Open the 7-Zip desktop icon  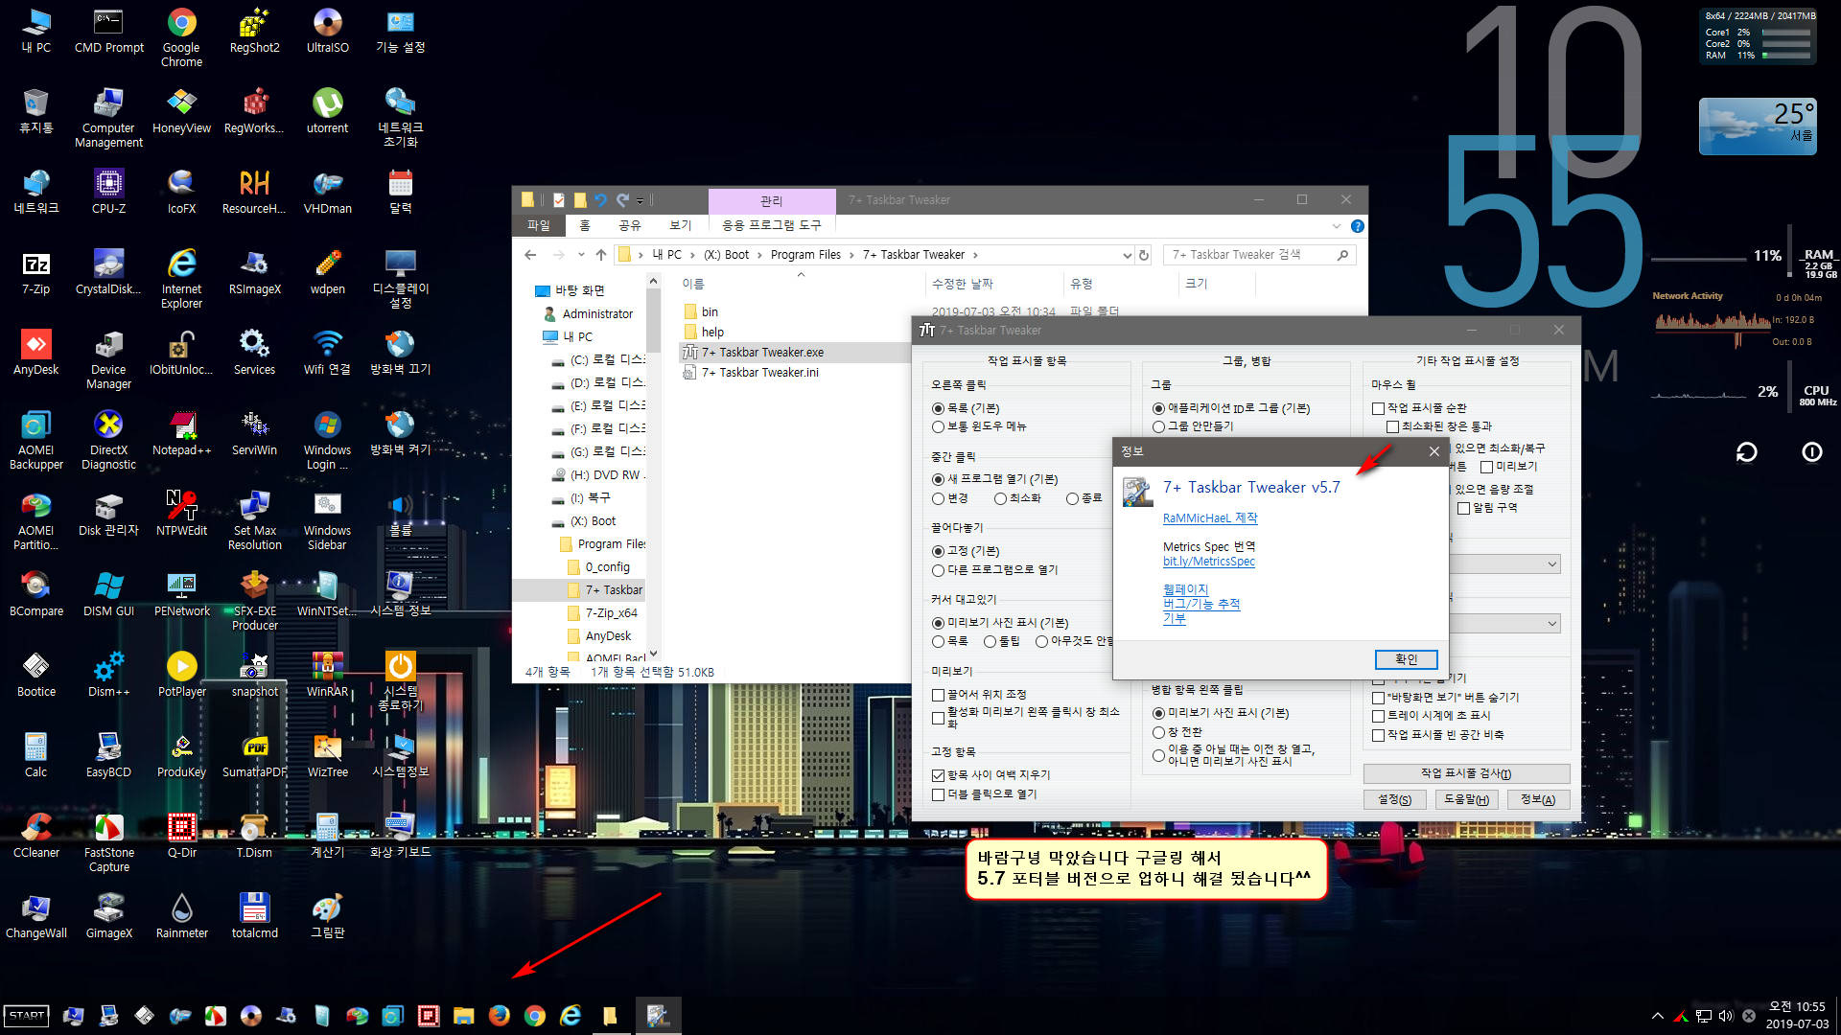point(35,273)
